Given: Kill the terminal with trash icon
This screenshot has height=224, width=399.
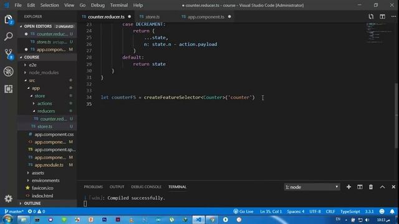Looking at the screenshot, I should point(371,187).
